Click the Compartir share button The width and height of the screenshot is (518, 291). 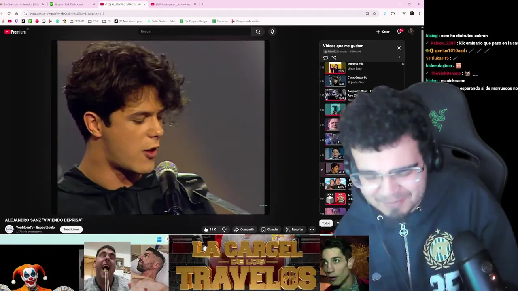pyautogui.click(x=244, y=229)
